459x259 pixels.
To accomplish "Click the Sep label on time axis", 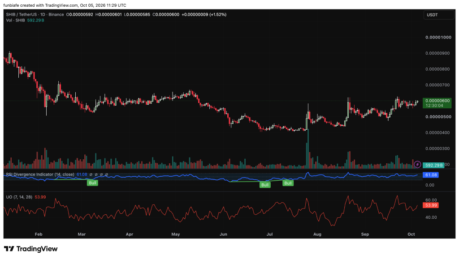I will click(365, 234).
